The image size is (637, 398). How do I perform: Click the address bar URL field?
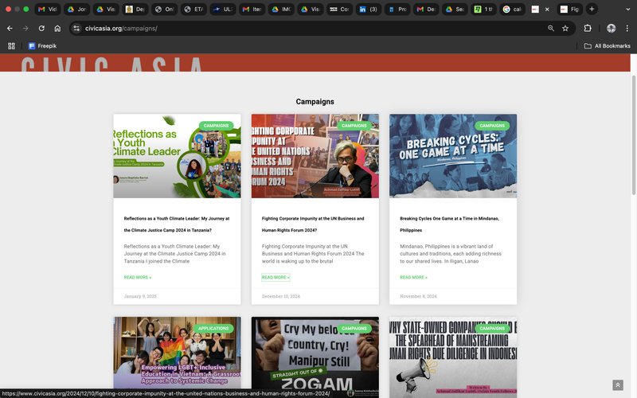pos(309,28)
